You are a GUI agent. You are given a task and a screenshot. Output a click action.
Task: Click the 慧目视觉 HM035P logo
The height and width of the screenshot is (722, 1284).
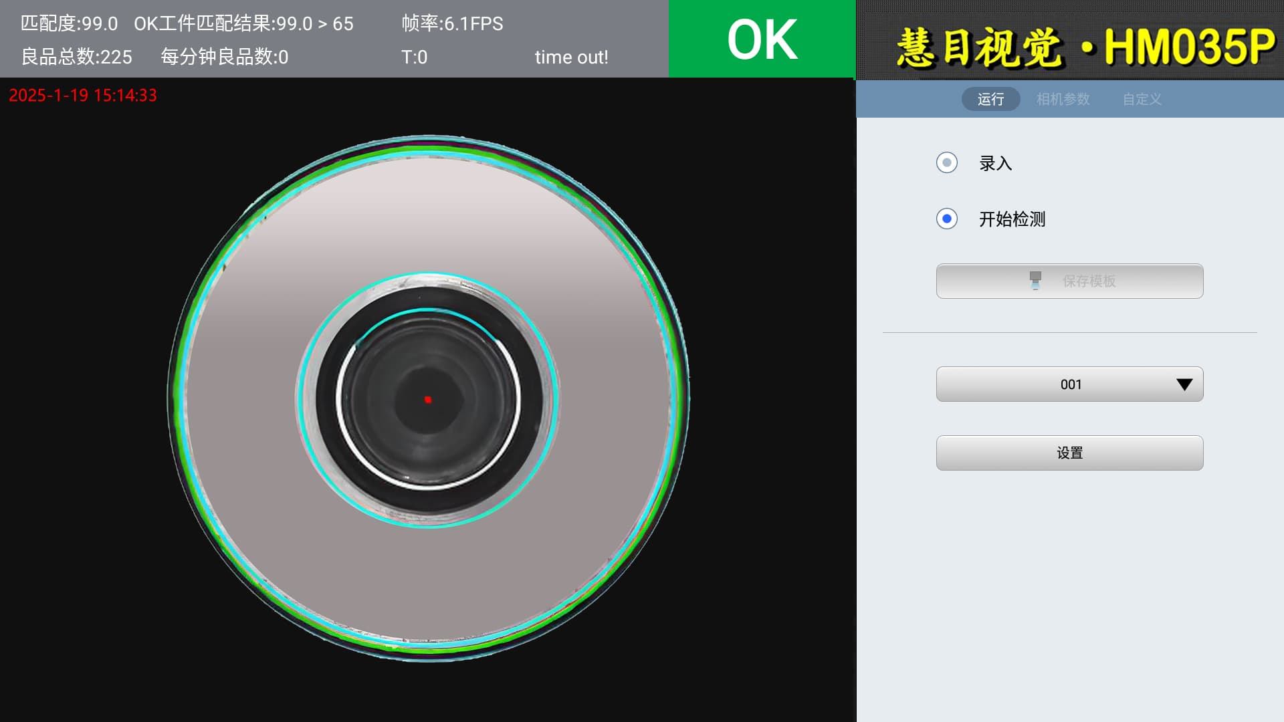1085,47
